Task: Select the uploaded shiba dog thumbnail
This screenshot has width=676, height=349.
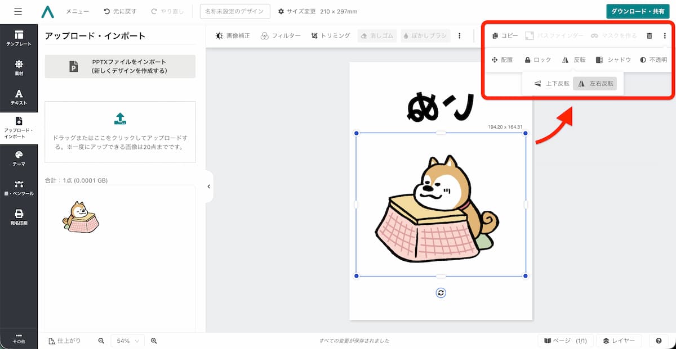Action: (x=80, y=217)
